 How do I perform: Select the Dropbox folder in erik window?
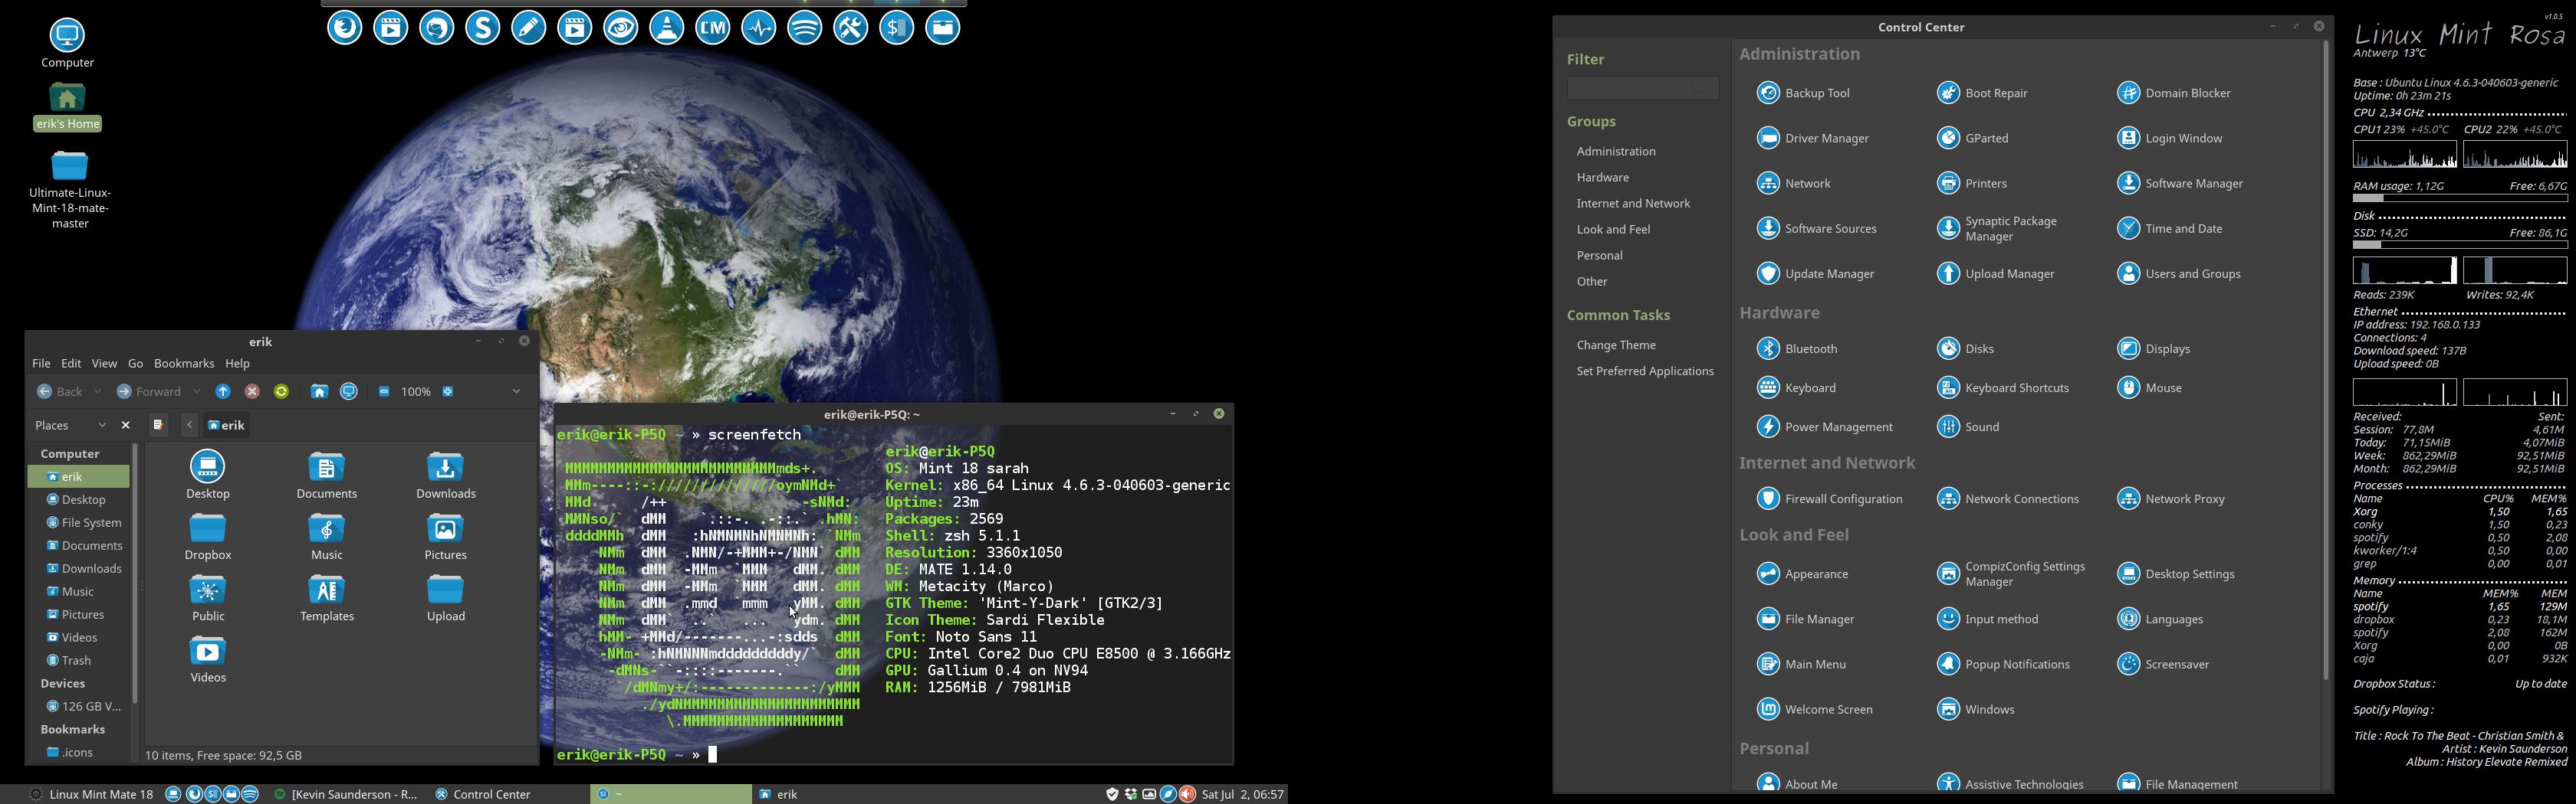coord(208,536)
